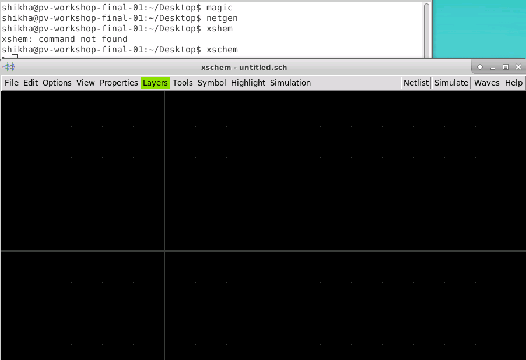
Task: Open the File menu in xschem
Action: click(x=11, y=83)
